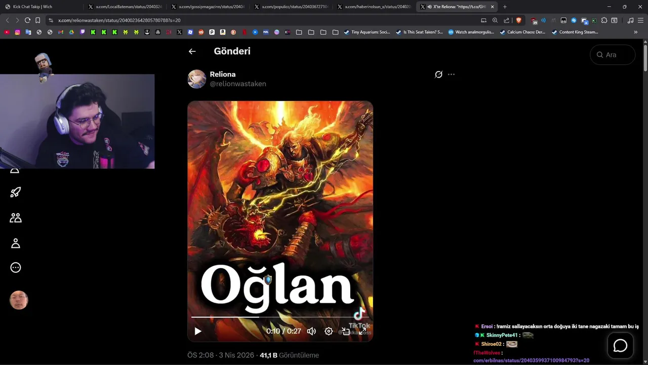This screenshot has height=365, width=648.
Task: Bookmark this page in toolbar
Action: pyautogui.click(x=37, y=20)
